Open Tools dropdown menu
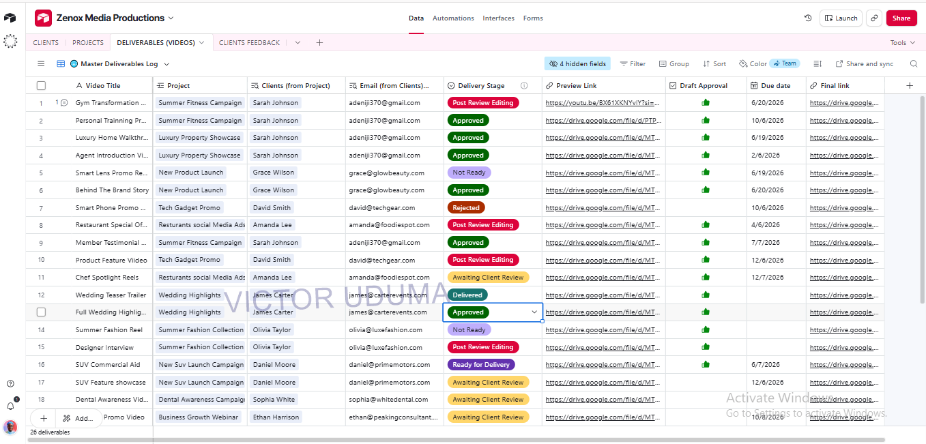Image resolution: width=926 pixels, height=444 pixels. (x=903, y=42)
